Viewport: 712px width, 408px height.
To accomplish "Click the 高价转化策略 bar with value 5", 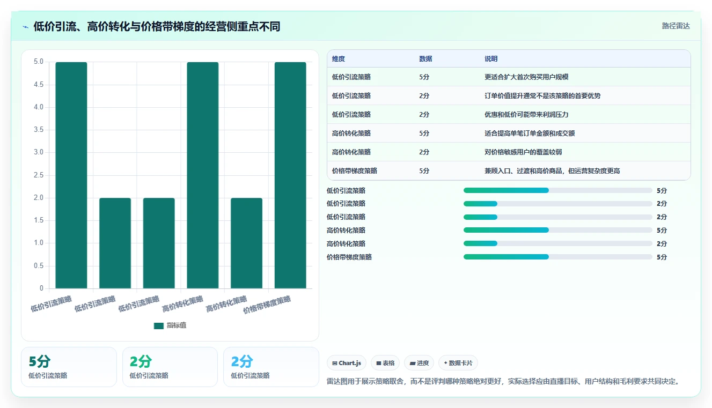I will coord(203,175).
